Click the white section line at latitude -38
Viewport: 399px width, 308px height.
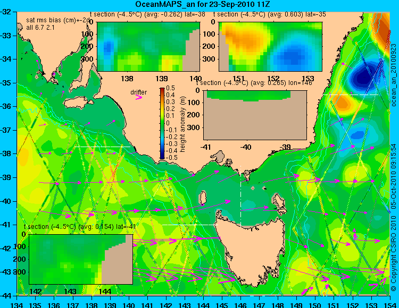(x=102, y=147)
